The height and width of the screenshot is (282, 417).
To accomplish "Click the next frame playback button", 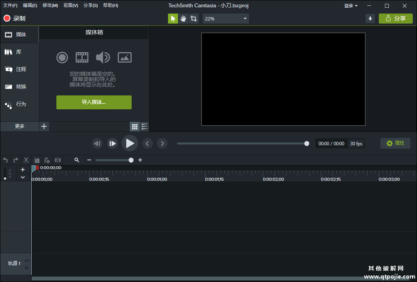I will tap(112, 144).
